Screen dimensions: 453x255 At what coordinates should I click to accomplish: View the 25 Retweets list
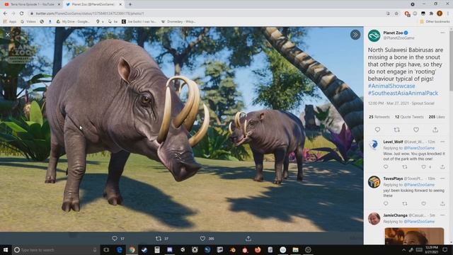click(379, 117)
